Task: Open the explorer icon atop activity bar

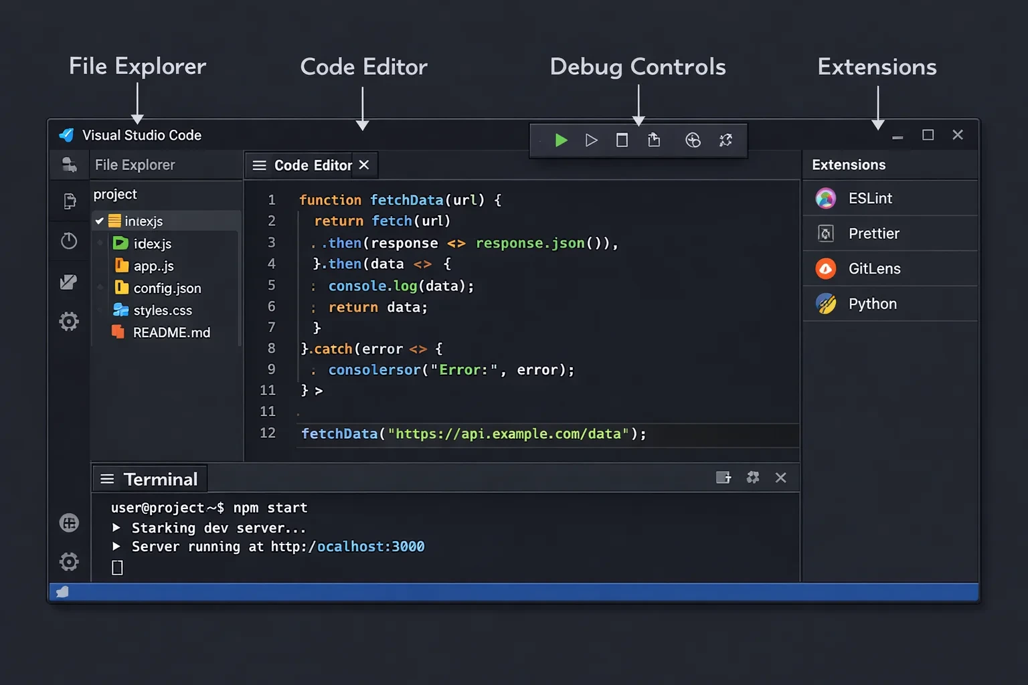Action: [x=69, y=165]
